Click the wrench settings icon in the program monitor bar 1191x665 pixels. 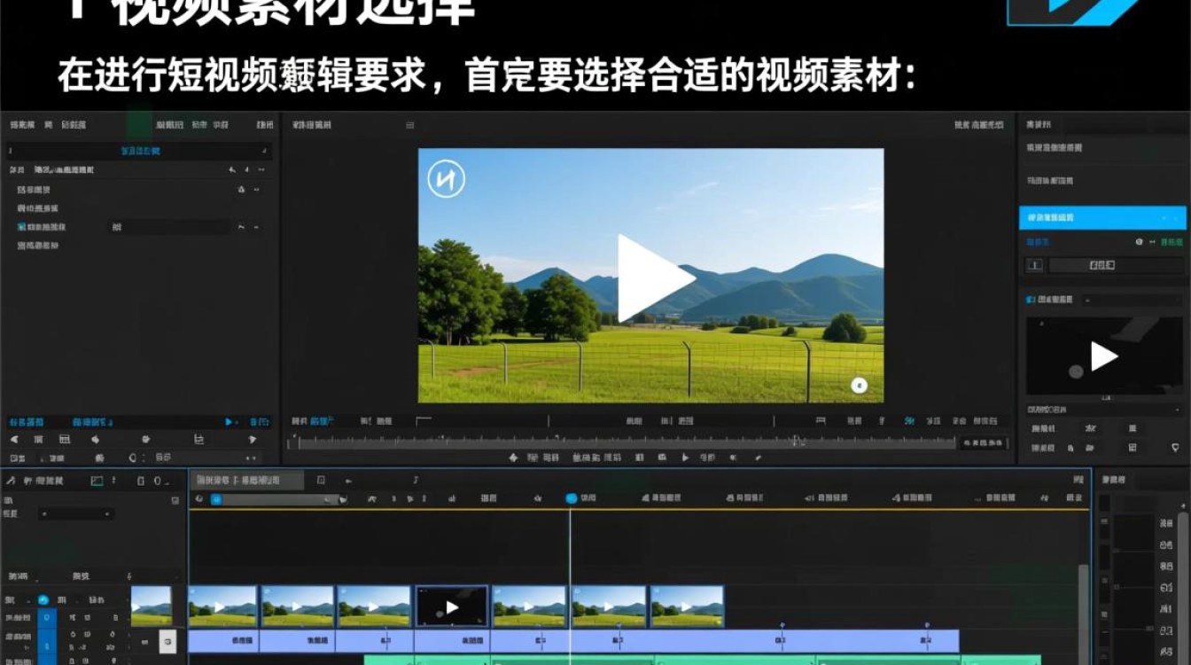point(759,457)
